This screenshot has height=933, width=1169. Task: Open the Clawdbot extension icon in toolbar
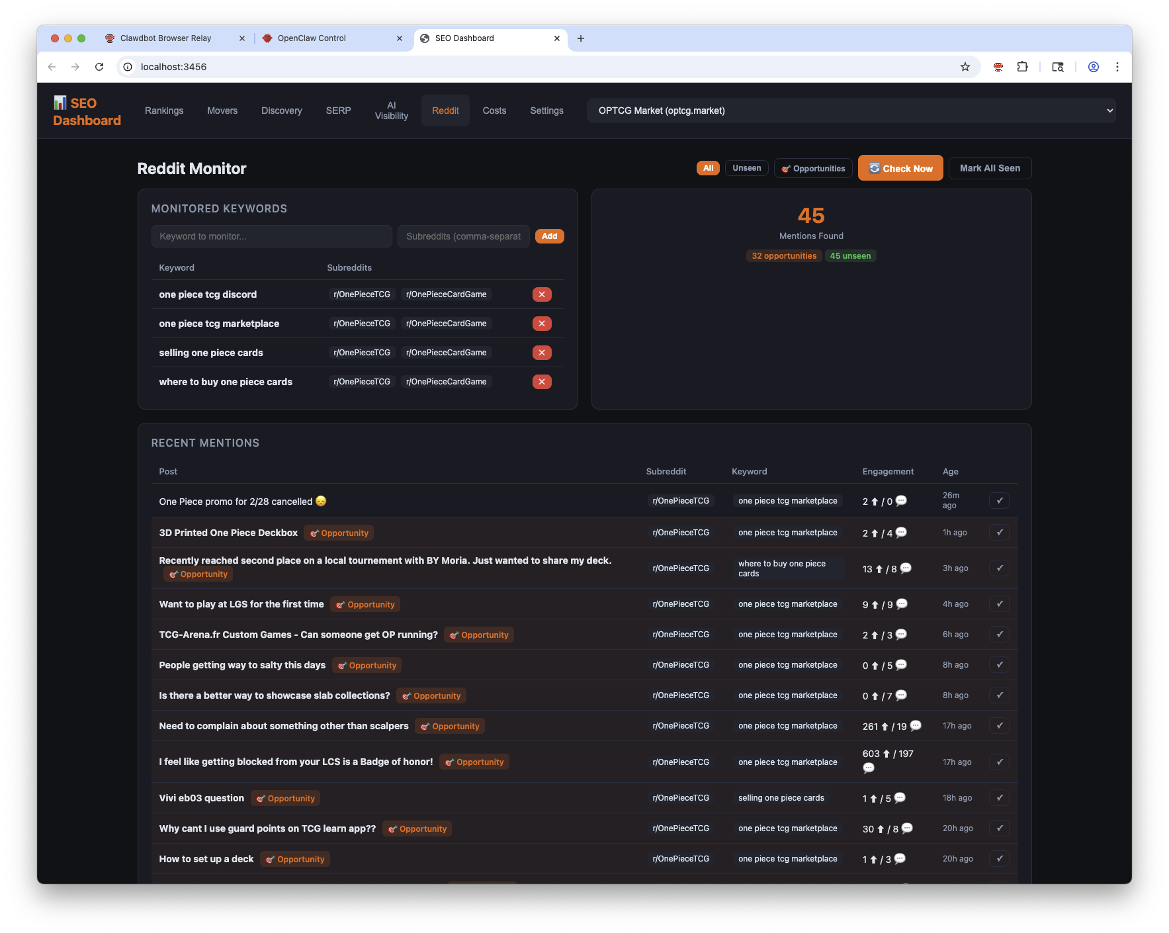(x=998, y=67)
